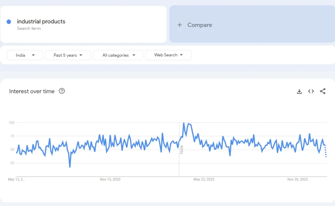Click the Nov 26, 2023 axis label
Screen dimensions: 335x206
[x=297, y=179]
